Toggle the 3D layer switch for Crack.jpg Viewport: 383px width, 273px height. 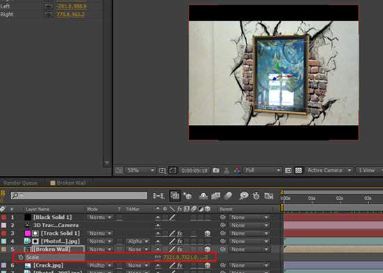pos(208,265)
